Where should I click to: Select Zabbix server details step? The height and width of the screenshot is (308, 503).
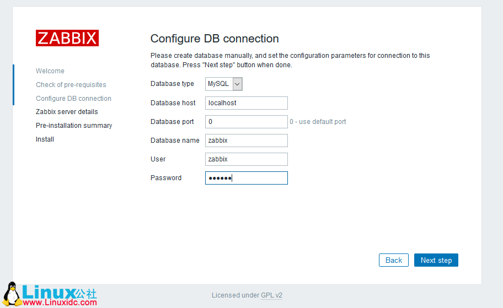click(67, 112)
